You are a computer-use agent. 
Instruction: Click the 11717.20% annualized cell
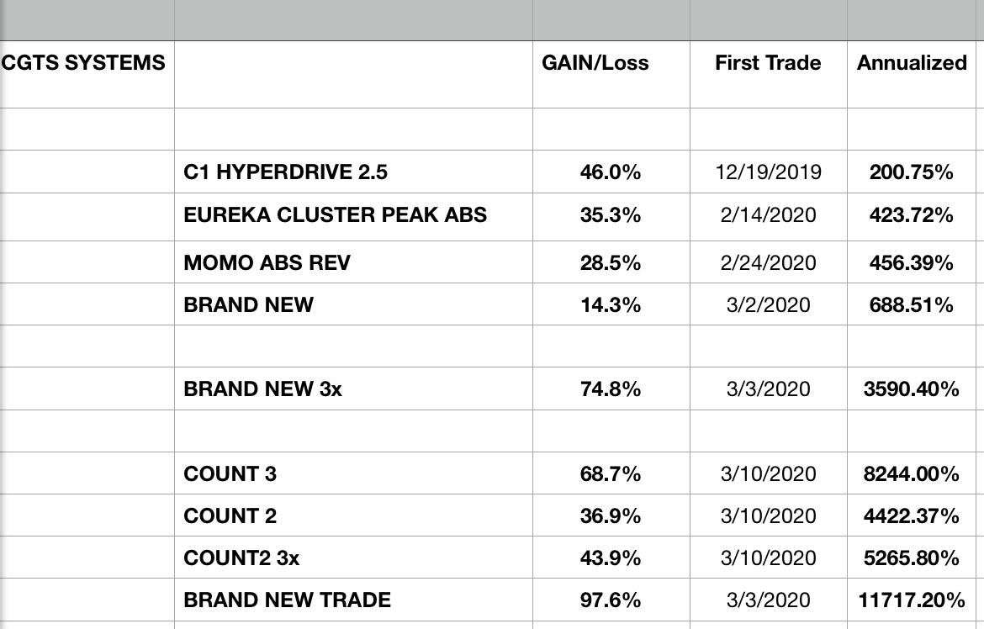[x=912, y=600]
